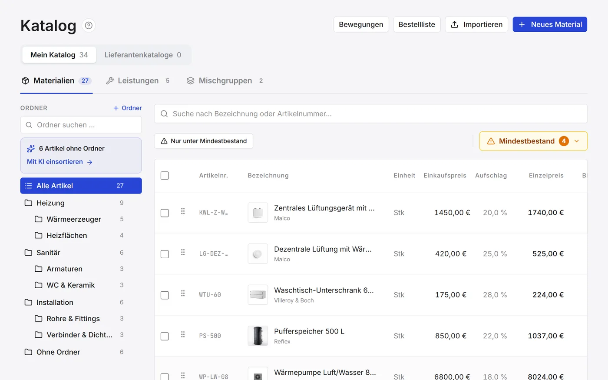
Task: Click the Bezeichnung column header
Action: tap(268, 176)
